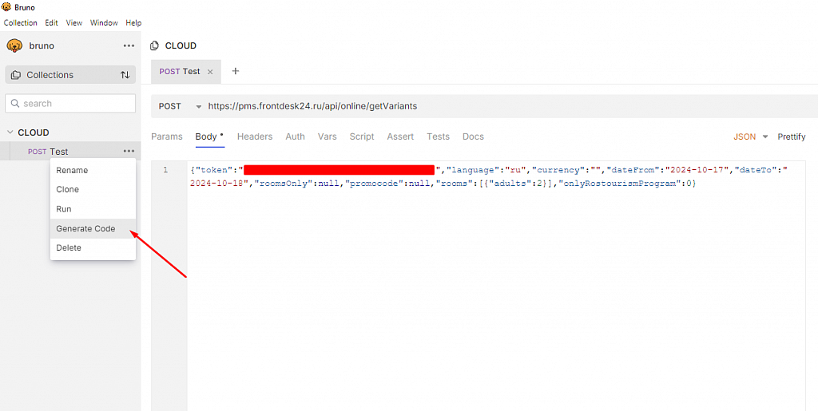
Task: Choose Run from context menu
Action: coord(93,209)
